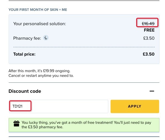Click the Pharmacy fee £3.50 amount
Screen dimensions: 165x140
pos(149,38)
